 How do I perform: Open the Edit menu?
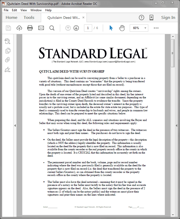pos(14,10)
